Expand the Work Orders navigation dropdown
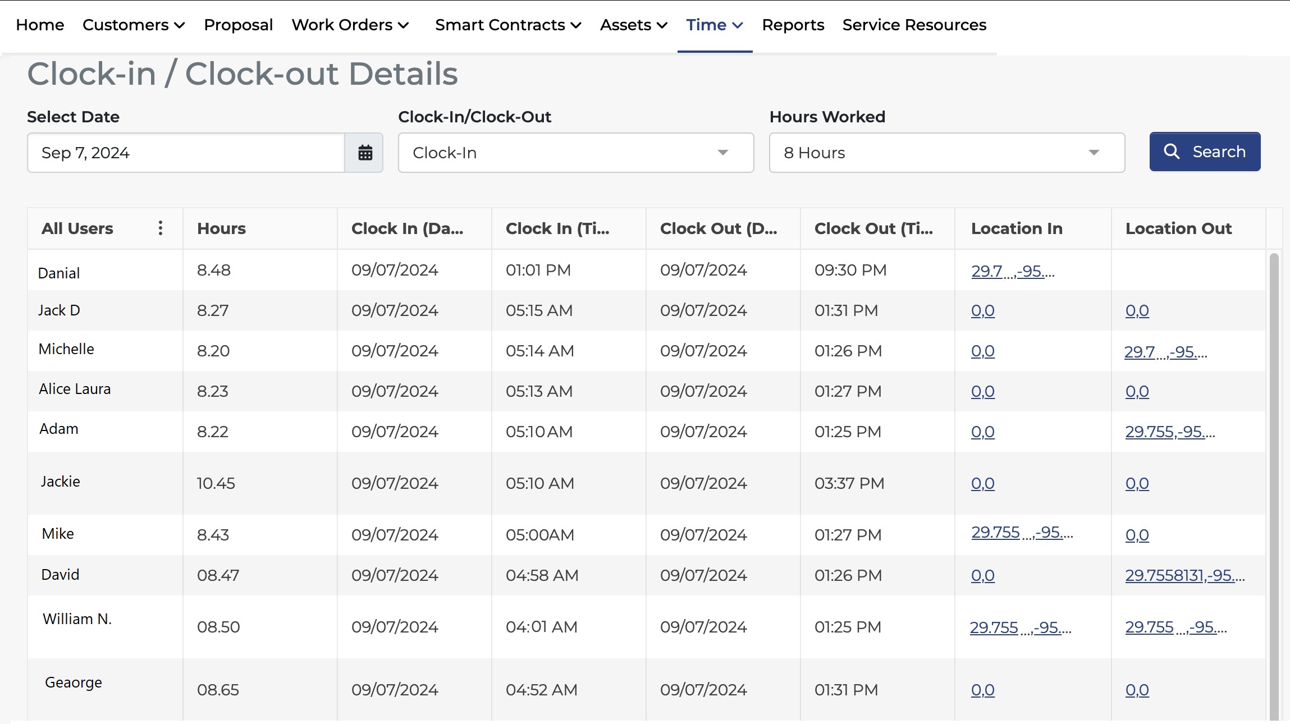The image size is (1290, 724). 349,25
